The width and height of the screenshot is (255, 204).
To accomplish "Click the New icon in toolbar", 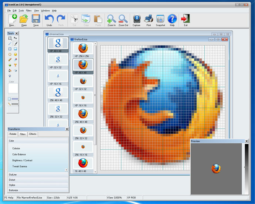I will point(13,20).
